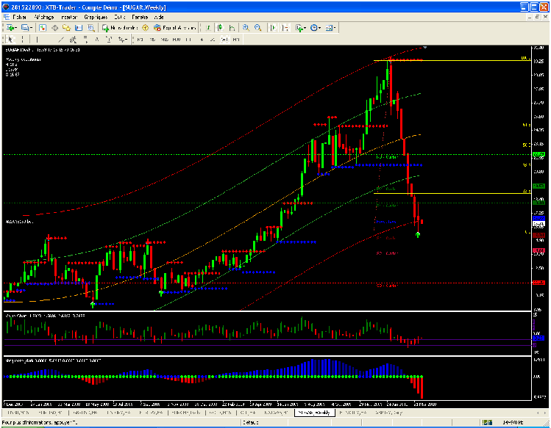Toggle the W1 weekly timeframe button

click(224, 40)
